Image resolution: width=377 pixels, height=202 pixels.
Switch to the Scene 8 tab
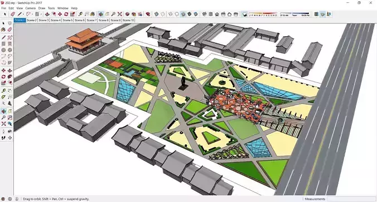pyautogui.click(x=104, y=20)
